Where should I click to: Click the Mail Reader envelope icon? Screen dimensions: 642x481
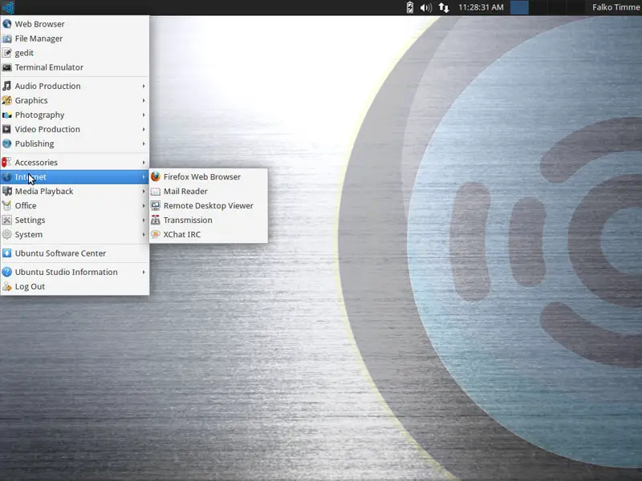[x=156, y=191]
